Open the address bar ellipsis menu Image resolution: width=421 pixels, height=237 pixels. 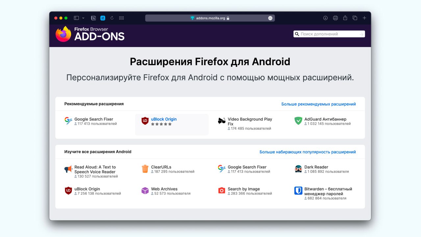pyautogui.click(x=270, y=18)
